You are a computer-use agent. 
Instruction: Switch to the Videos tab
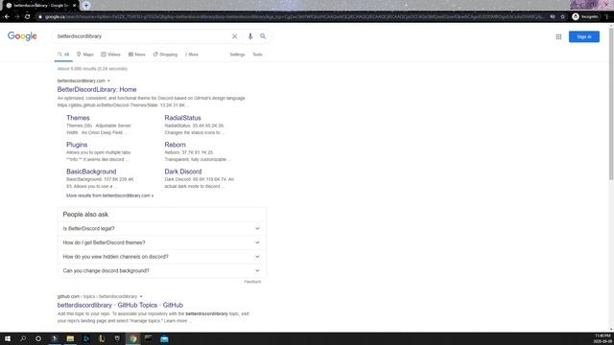pos(111,55)
